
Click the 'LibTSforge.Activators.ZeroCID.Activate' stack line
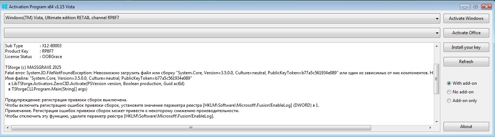pyautogui.click(x=97, y=83)
